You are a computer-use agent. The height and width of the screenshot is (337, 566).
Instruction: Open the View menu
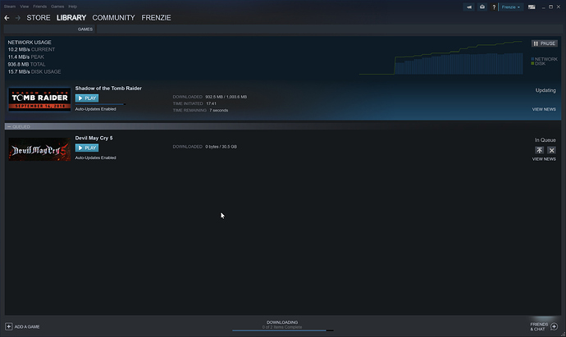click(x=24, y=7)
